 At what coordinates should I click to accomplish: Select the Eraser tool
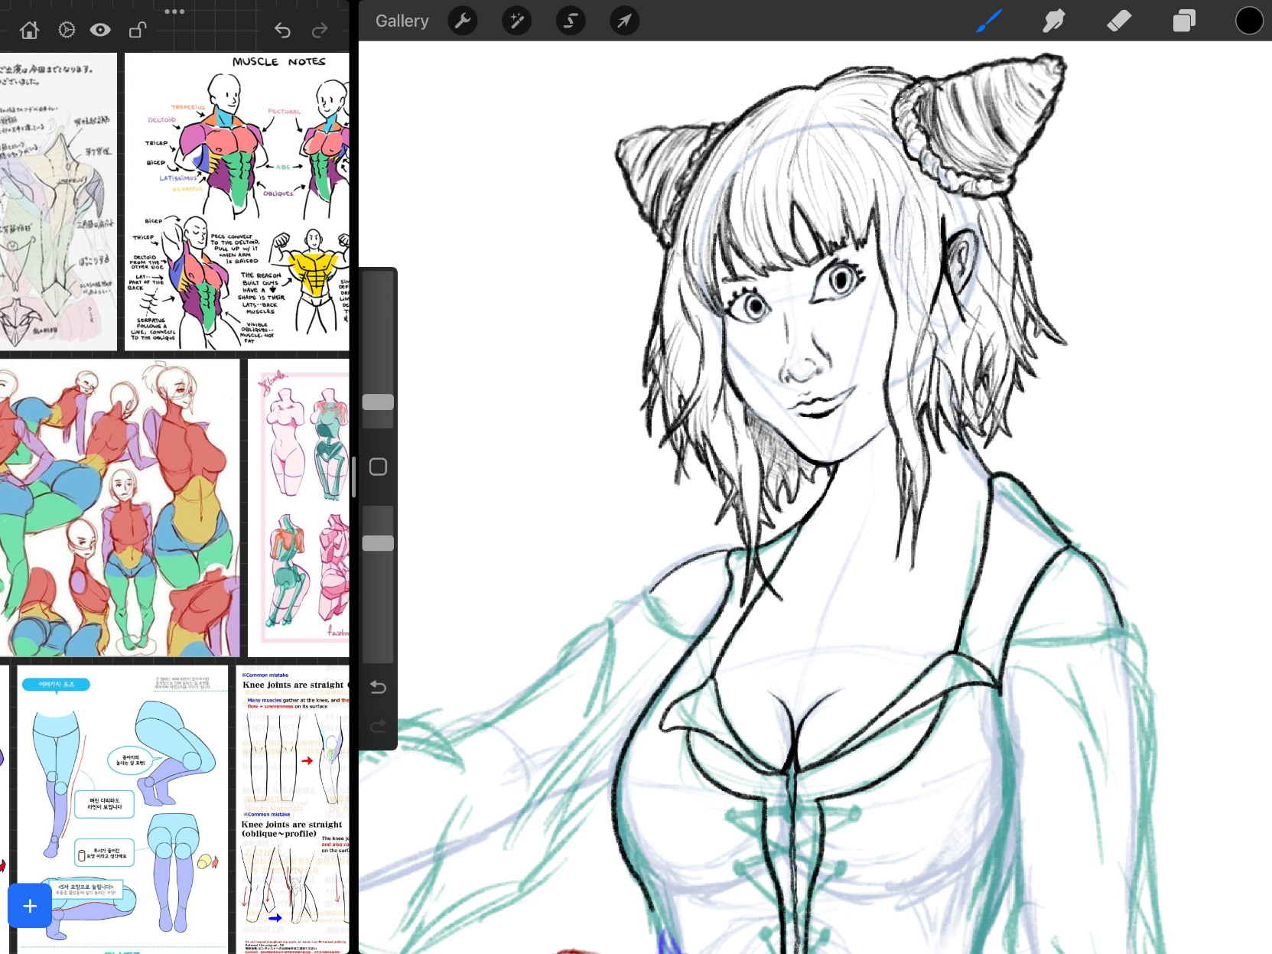[1119, 21]
